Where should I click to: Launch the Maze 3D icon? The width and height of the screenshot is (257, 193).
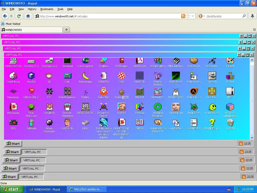pyautogui.click(x=140, y=77)
